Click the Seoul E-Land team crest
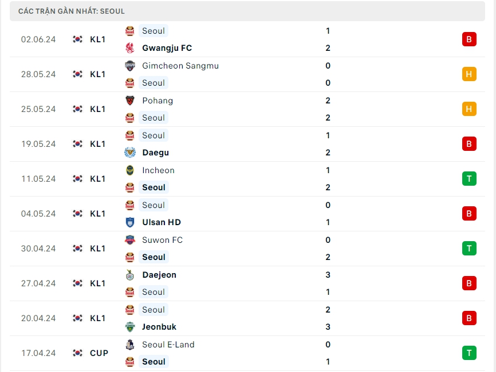 130,345
